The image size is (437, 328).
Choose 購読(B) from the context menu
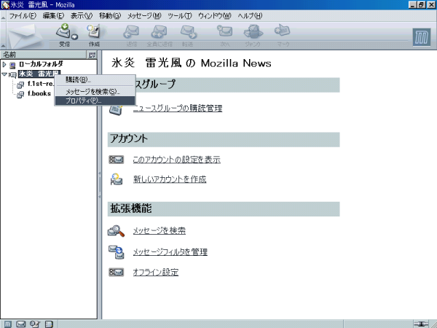tap(95, 80)
